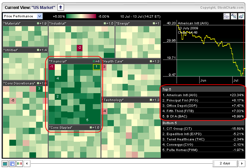Open the bar chart icon
This screenshot has width=247, height=168.
click(x=241, y=16)
